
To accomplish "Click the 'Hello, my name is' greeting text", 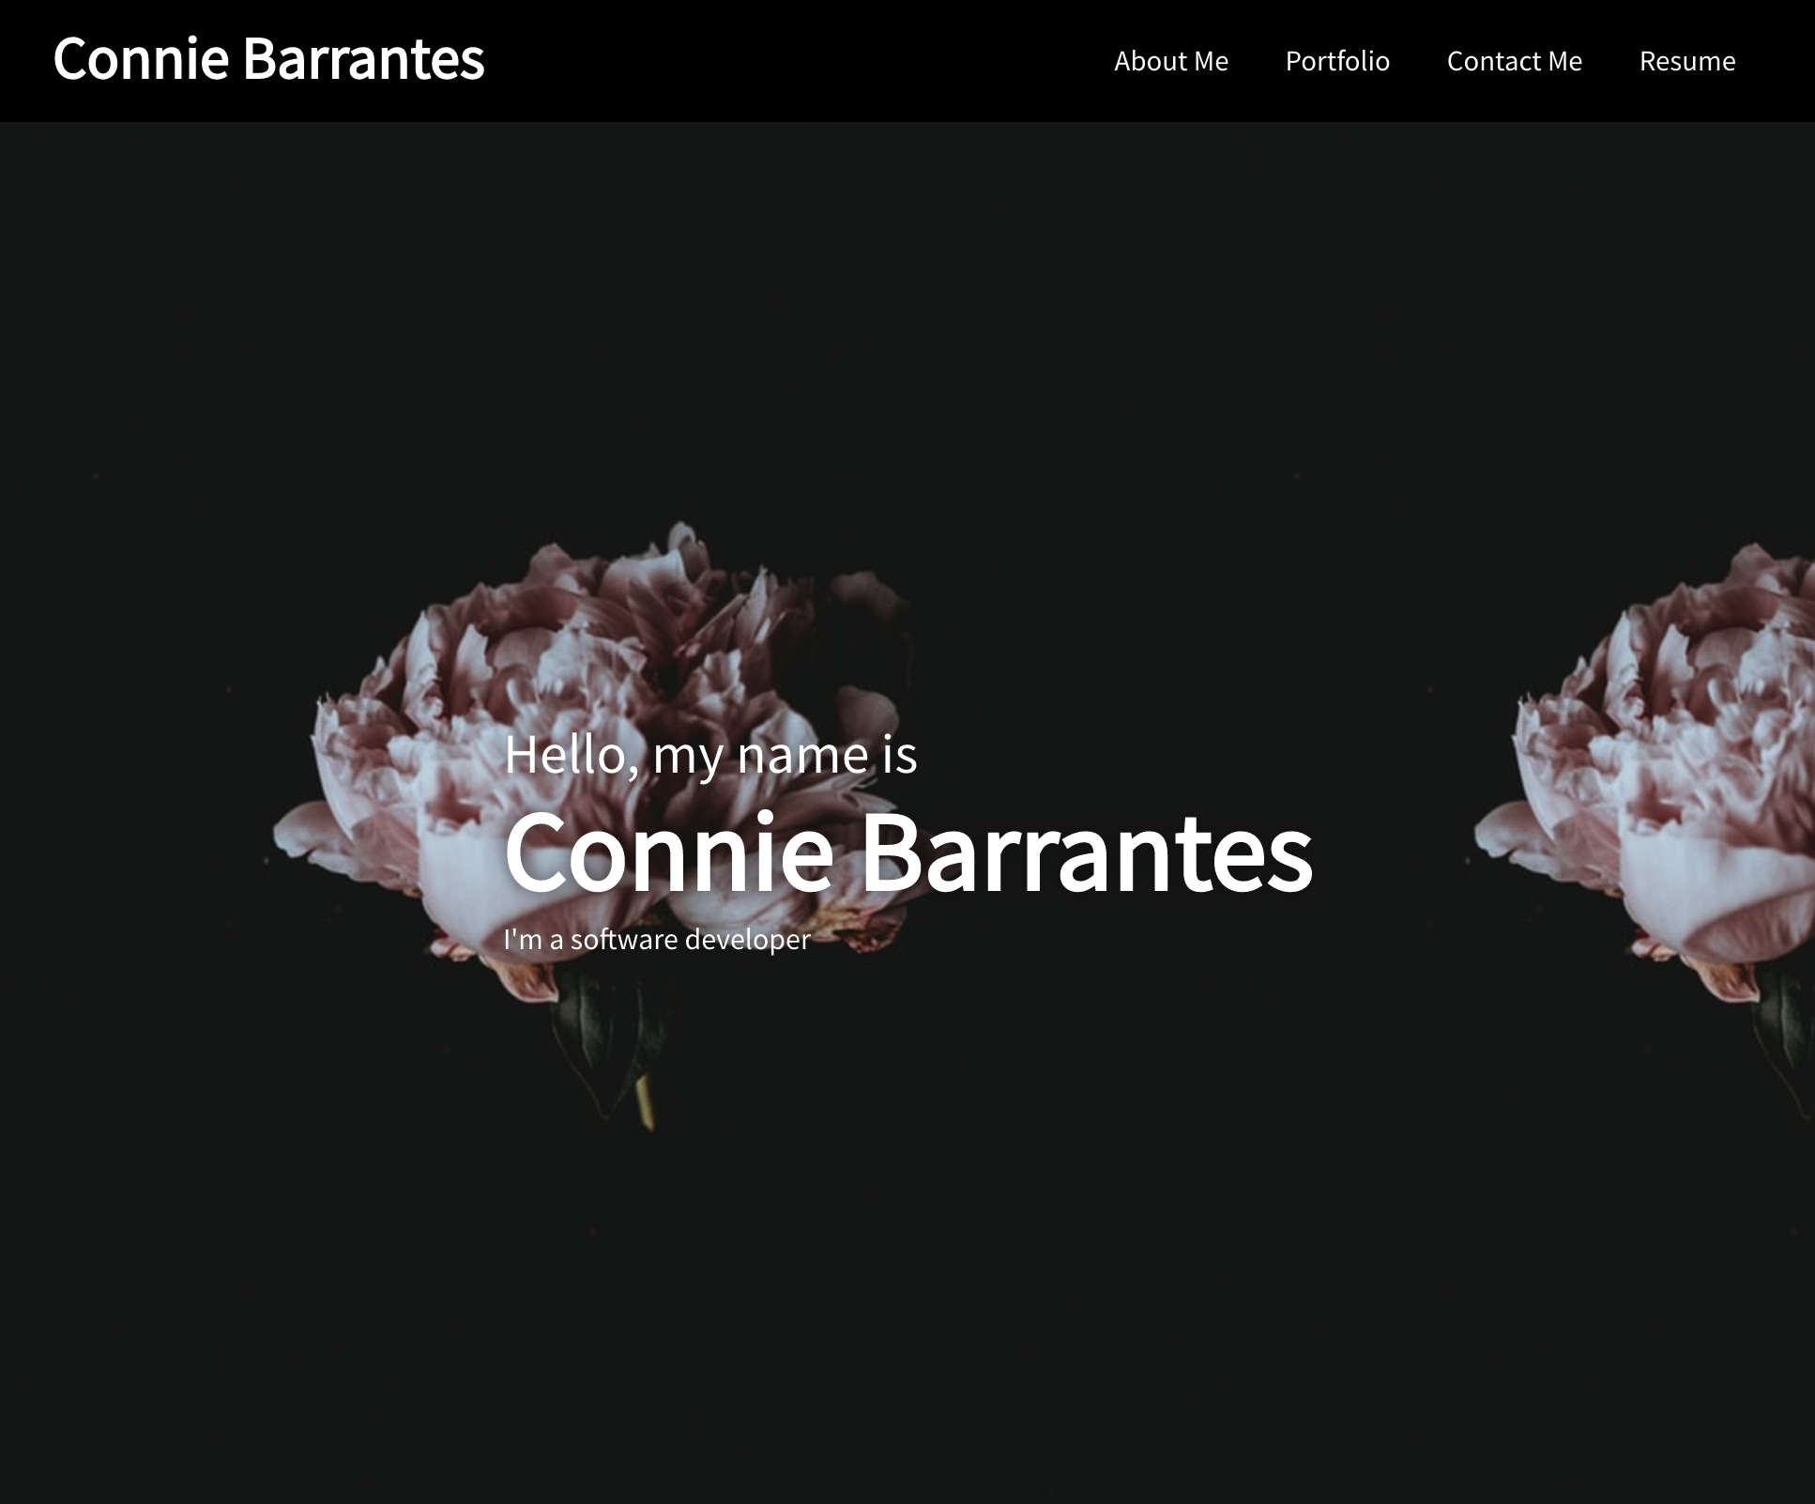I will pyautogui.click(x=710, y=754).
